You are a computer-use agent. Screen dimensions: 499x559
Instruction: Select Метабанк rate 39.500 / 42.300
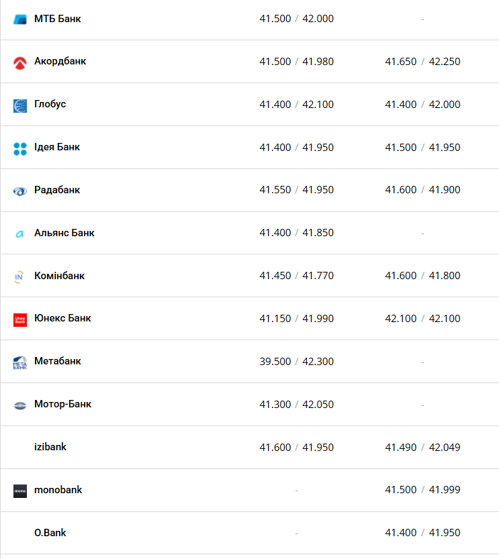[296, 361]
